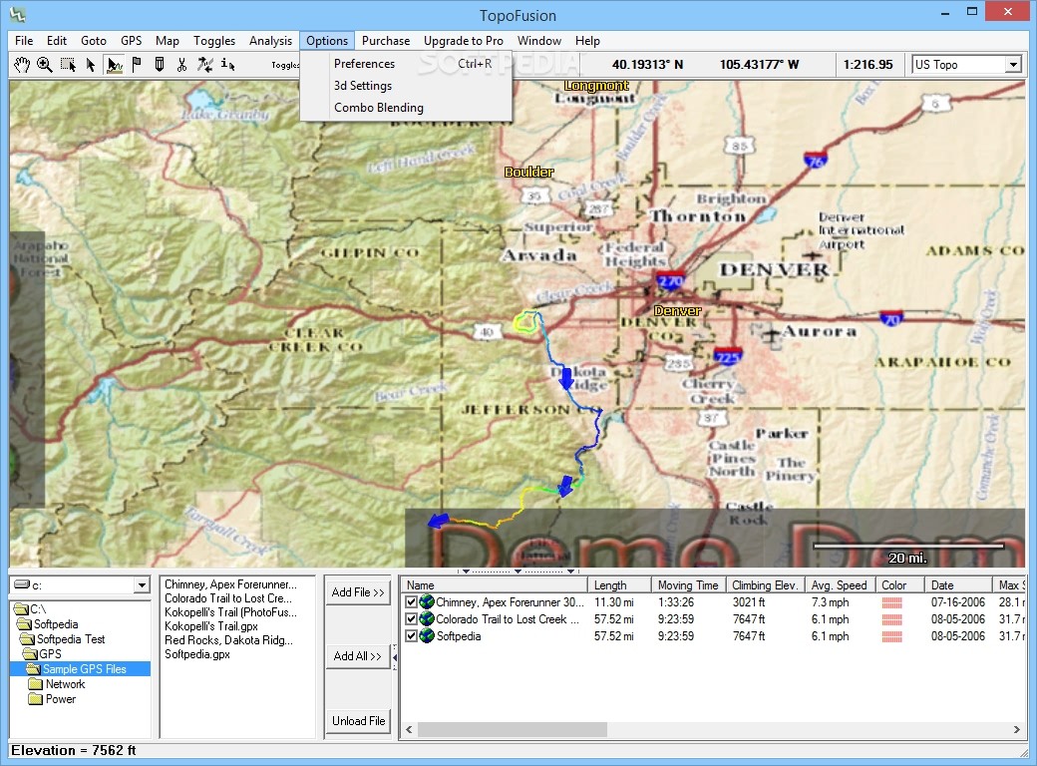Viewport: 1037px width, 766px height.
Task: Open the Toggles menu
Action: 214,41
